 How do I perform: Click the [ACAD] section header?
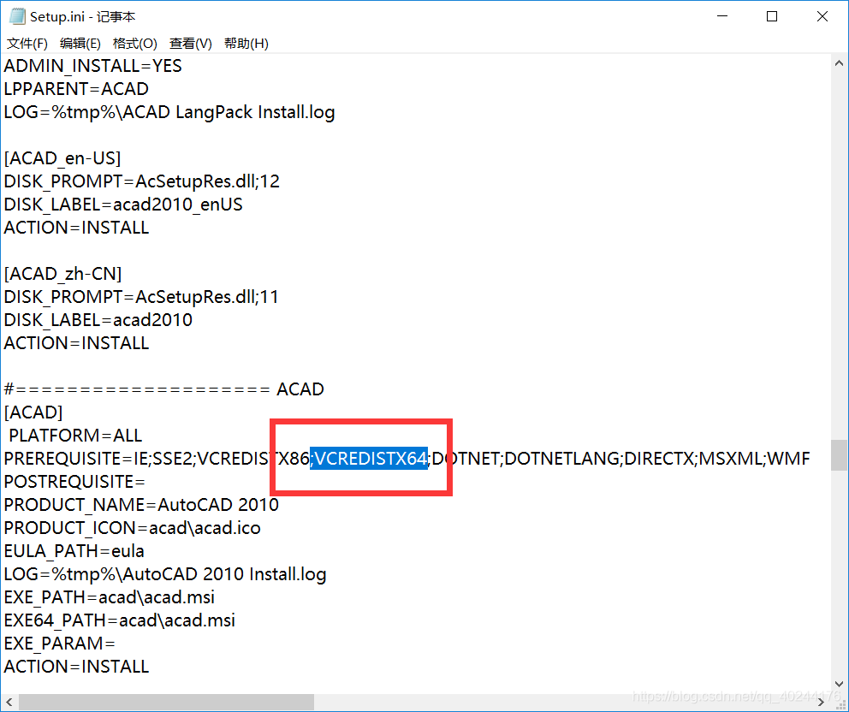pos(33,412)
